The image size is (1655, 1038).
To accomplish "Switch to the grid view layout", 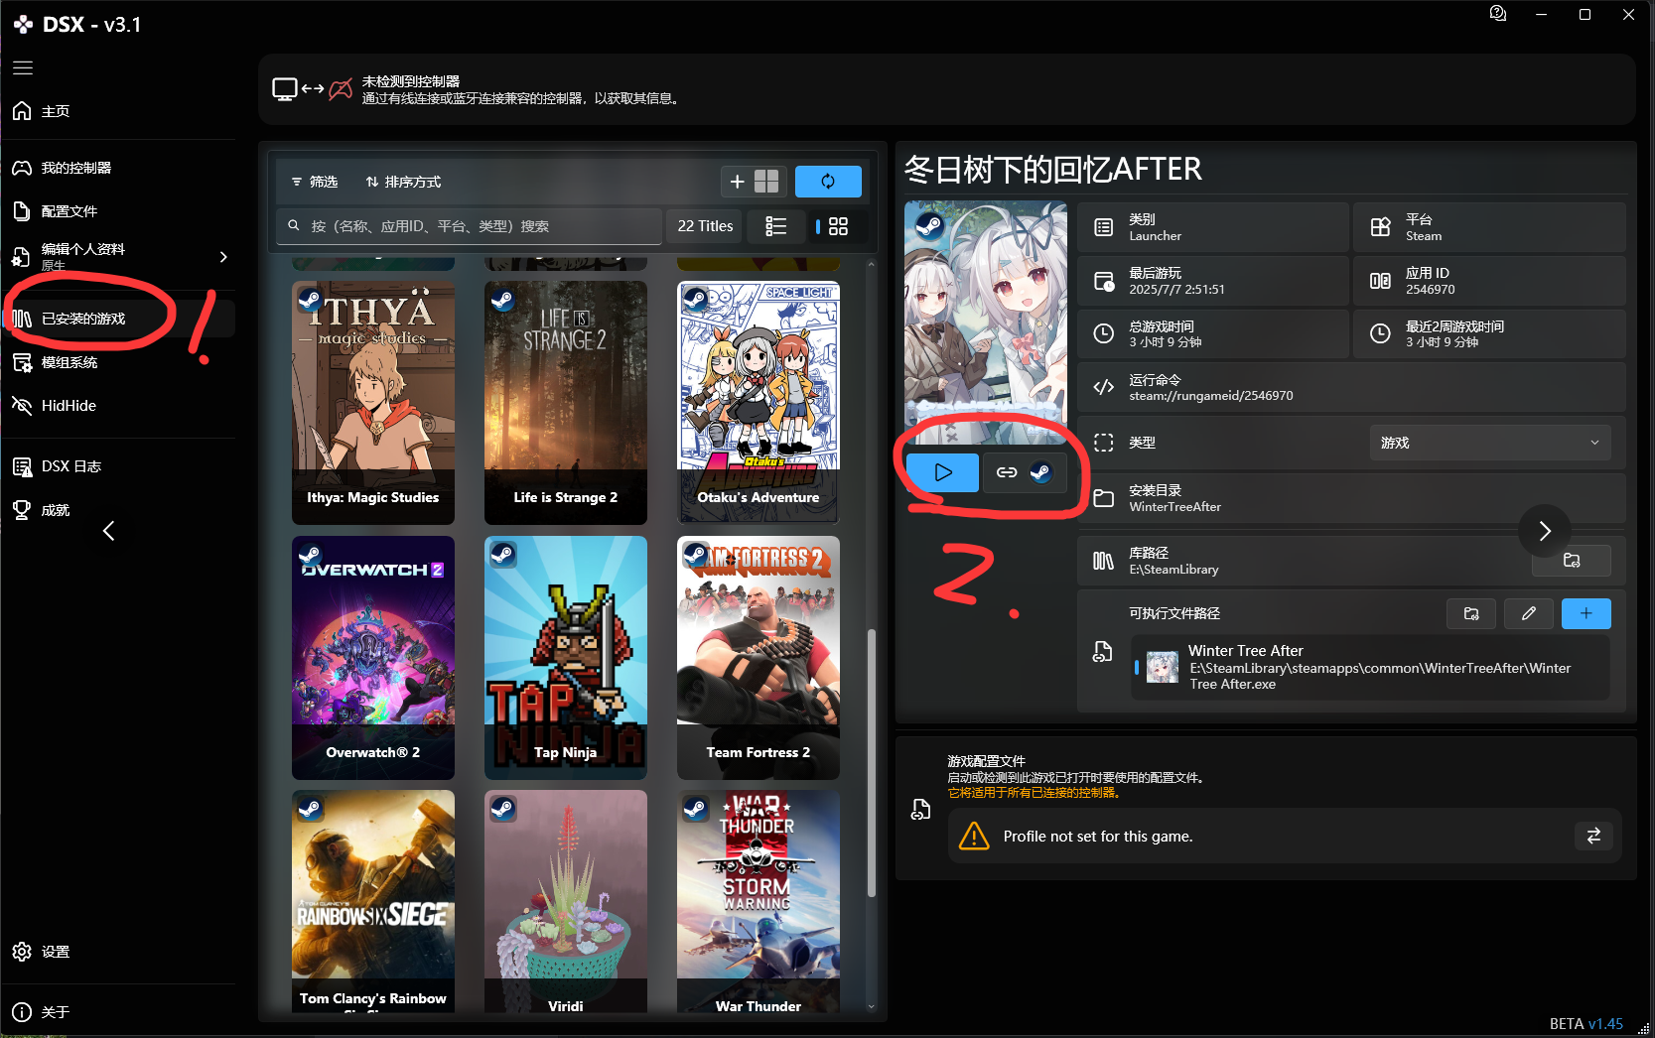I will click(x=838, y=226).
